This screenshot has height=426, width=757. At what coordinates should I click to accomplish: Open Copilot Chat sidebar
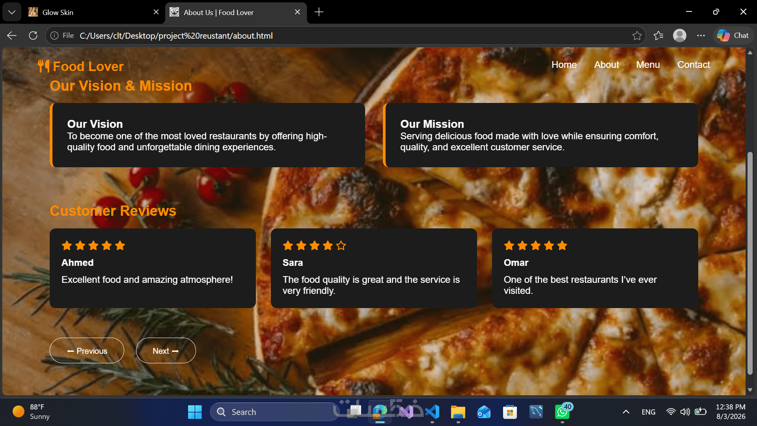coord(733,35)
